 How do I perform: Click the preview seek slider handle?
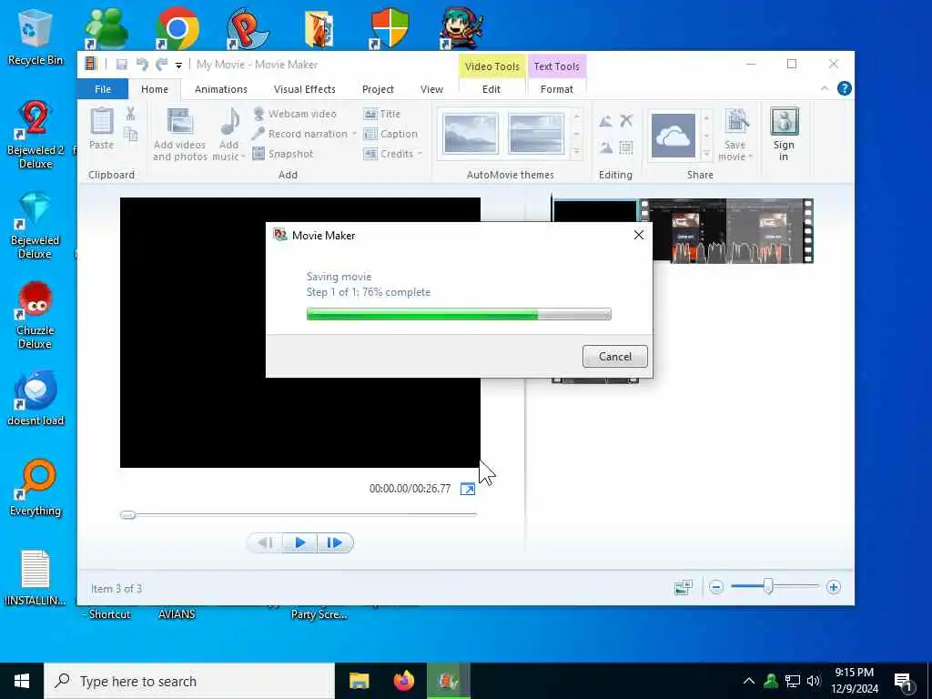pyautogui.click(x=127, y=515)
